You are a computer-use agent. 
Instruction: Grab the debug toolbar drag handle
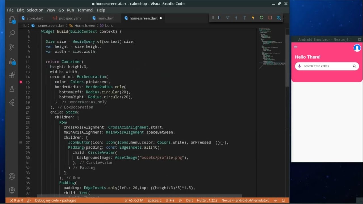(213, 18)
